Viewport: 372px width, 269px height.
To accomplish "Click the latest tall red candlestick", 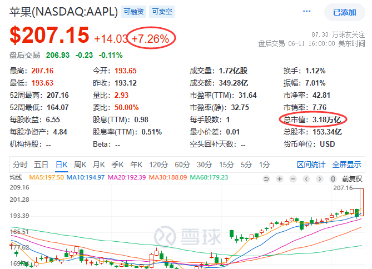I will tap(361, 202).
